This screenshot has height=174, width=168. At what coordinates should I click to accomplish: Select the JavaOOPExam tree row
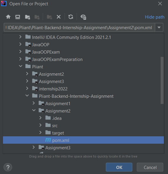click(83, 52)
